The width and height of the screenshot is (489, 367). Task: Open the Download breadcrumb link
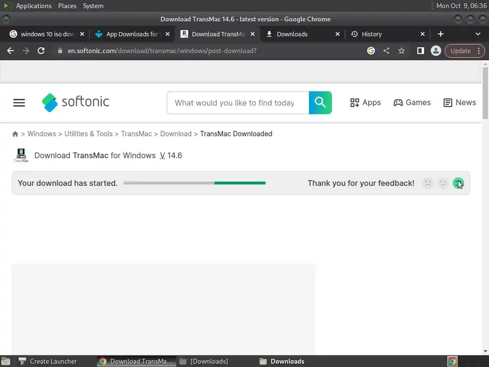(176, 134)
